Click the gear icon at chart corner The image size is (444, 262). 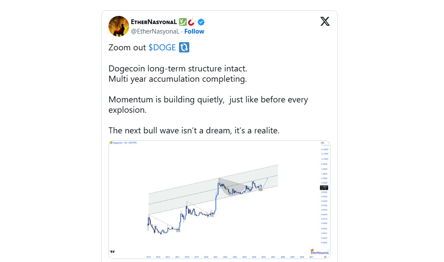[x=325, y=257]
